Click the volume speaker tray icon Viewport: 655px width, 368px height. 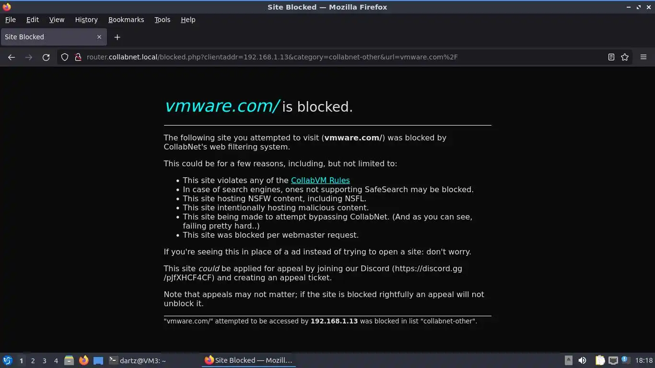click(x=583, y=360)
